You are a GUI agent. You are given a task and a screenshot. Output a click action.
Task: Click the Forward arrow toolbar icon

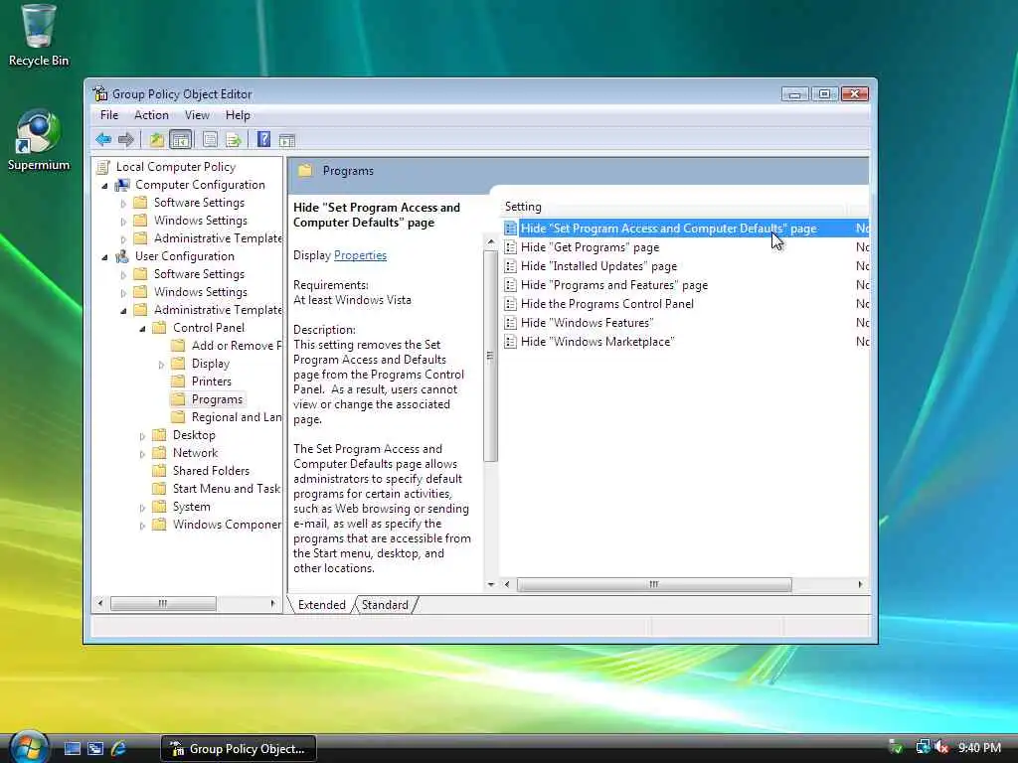coord(126,139)
